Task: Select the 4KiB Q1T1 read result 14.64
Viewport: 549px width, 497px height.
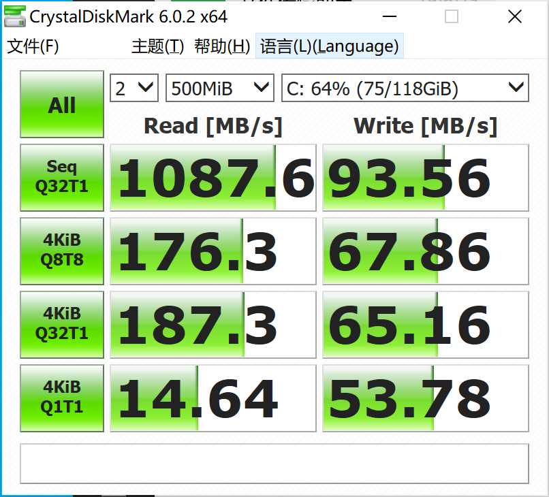Action: [213, 398]
